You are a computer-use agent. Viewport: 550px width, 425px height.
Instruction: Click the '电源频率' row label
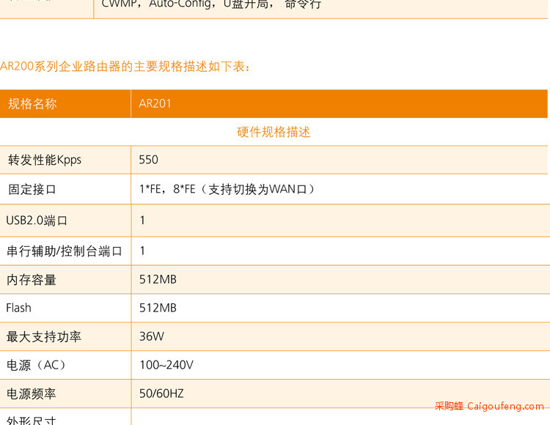point(32,393)
